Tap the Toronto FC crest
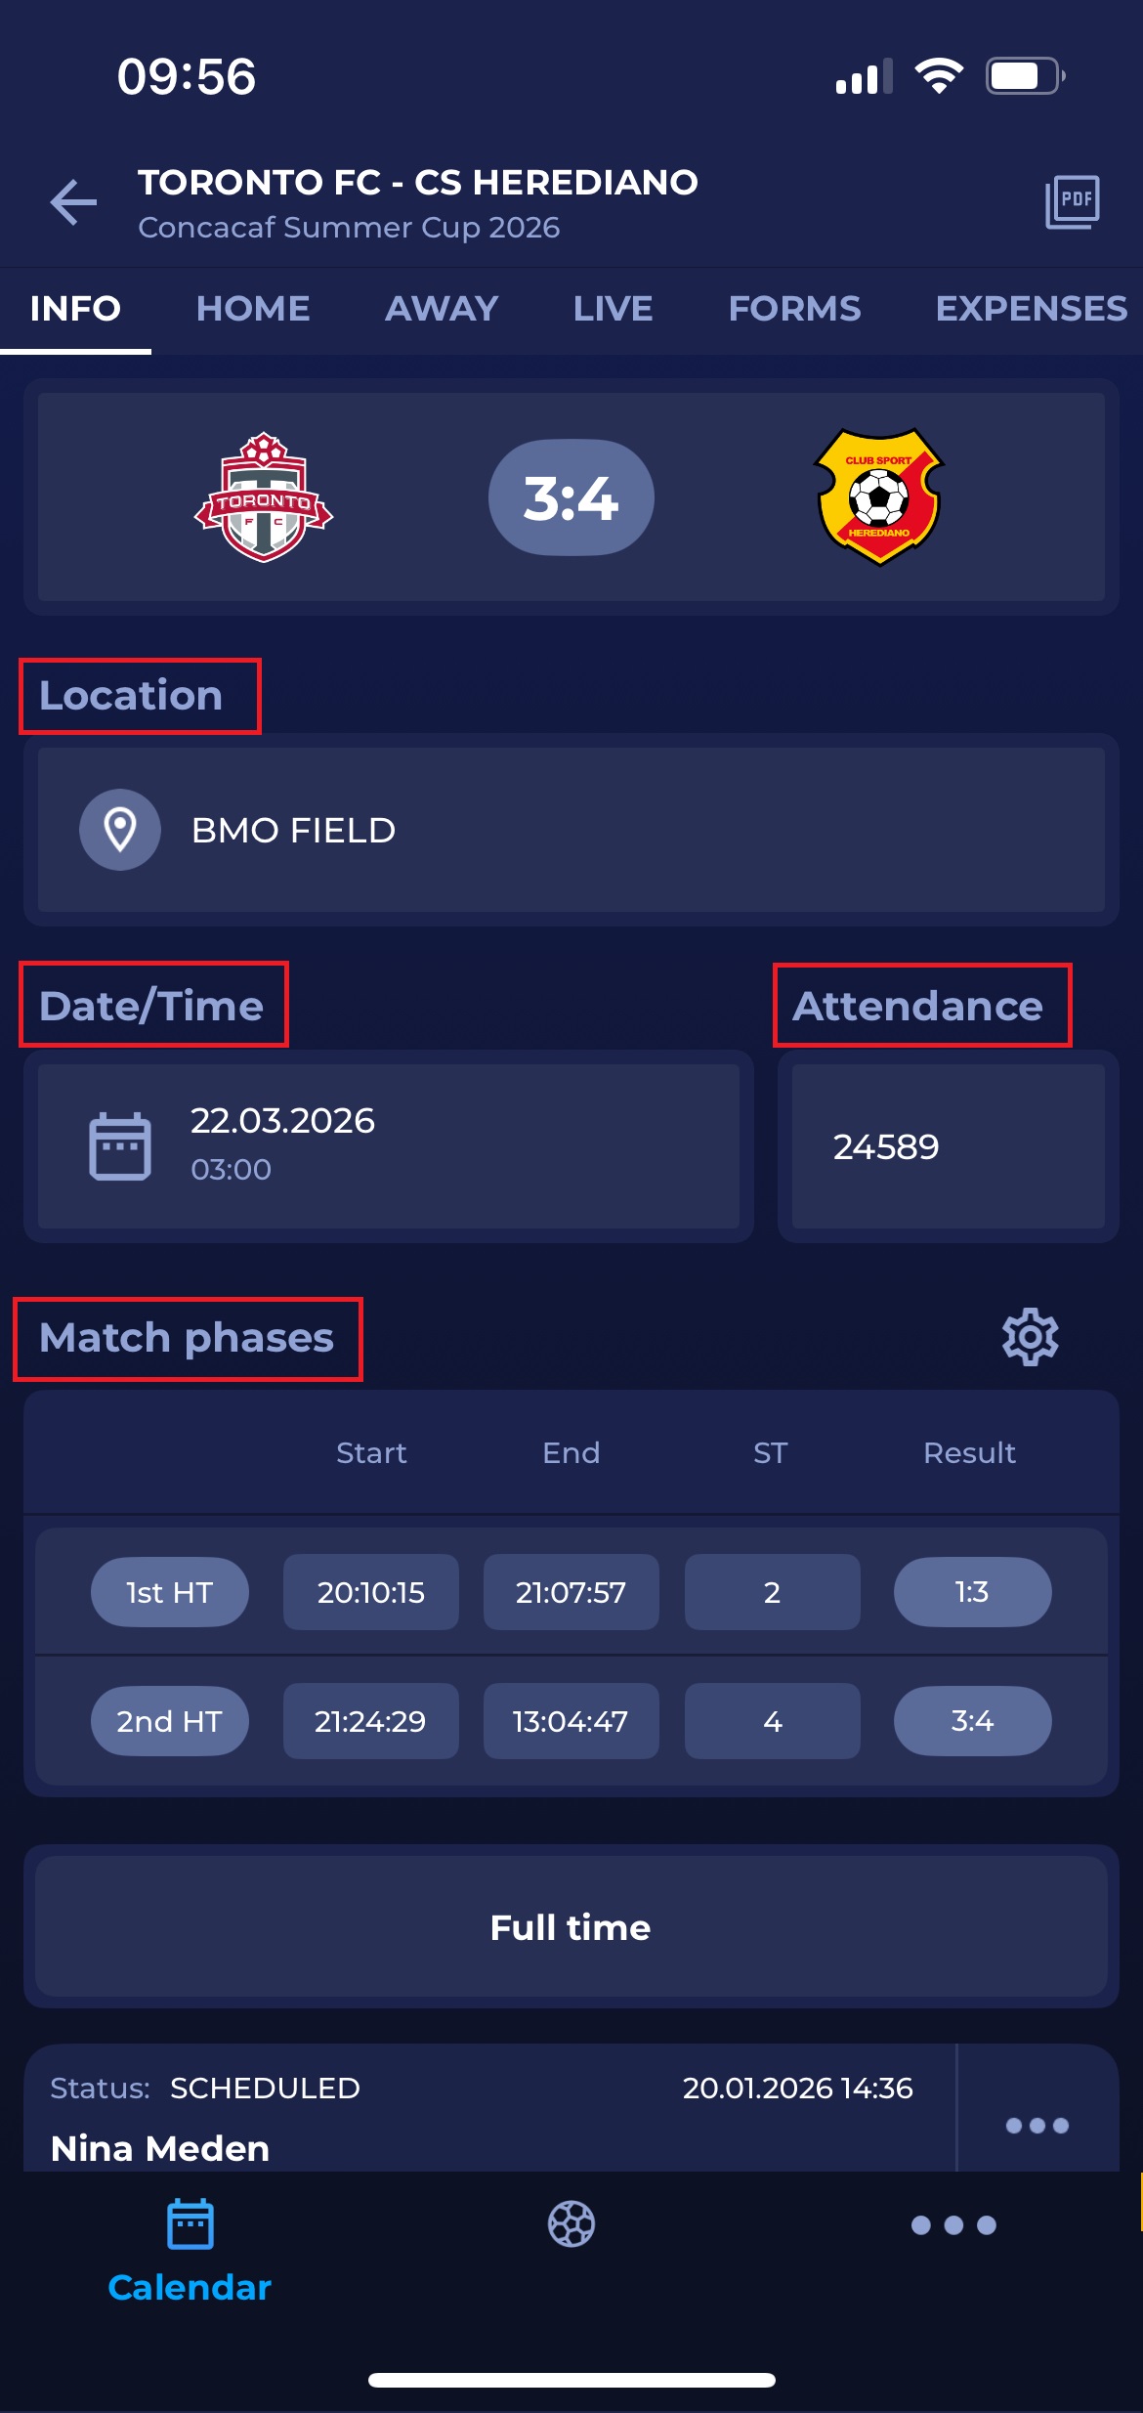 click(264, 497)
